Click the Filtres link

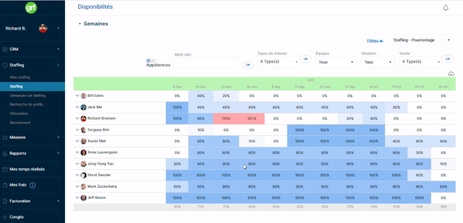(373, 41)
